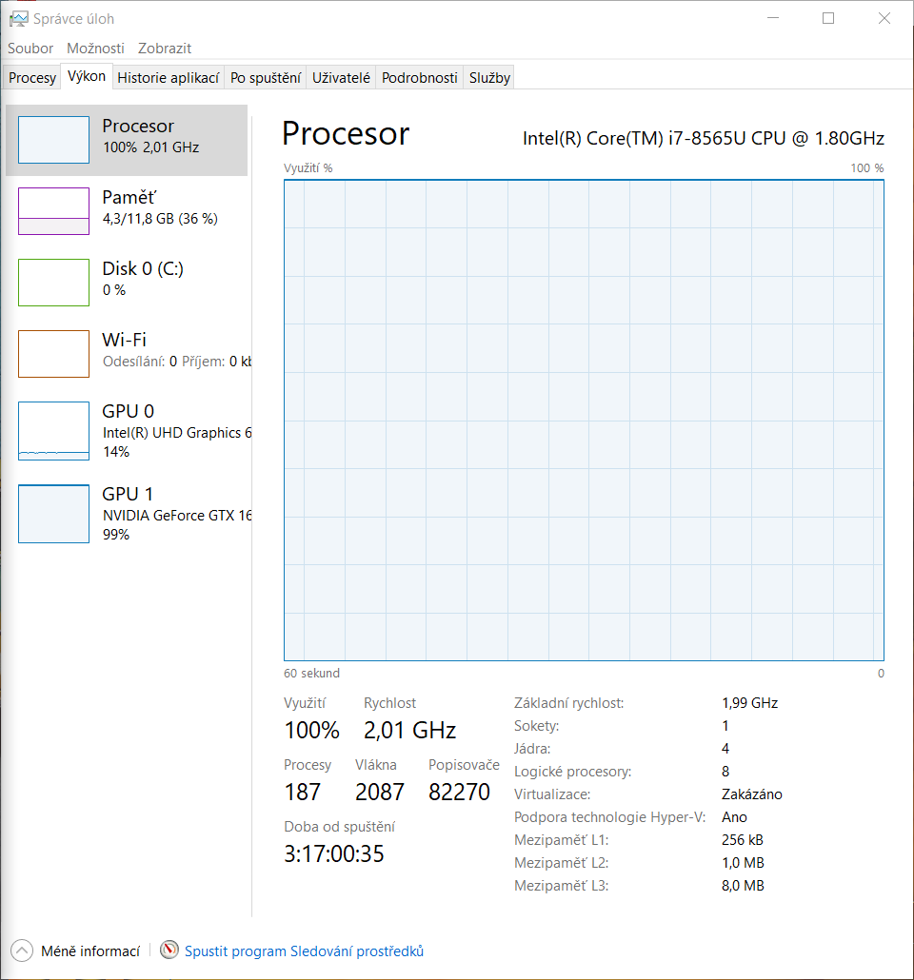Screen dimensions: 914x980
Task: Click the Resource Monitor icon at bottom
Action: [169, 951]
